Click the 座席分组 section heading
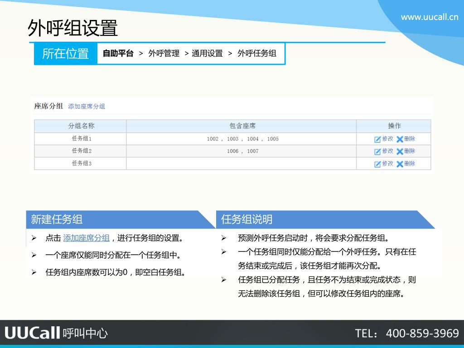The image size is (464, 348). [x=48, y=106]
